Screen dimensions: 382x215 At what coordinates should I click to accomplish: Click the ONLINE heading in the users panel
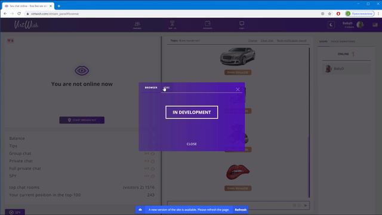(343, 54)
